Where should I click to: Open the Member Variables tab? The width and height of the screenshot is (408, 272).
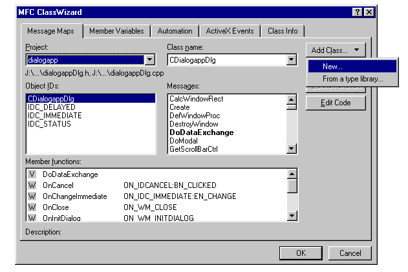click(116, 31)
